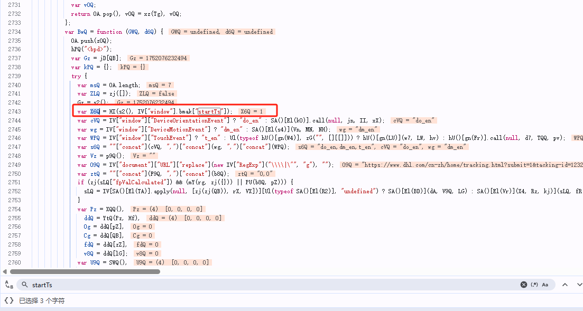Click the highlighted X6Q variable on line 2743
Image resolution: width=583 pixels, height=311 pixels.
[95, 111]
